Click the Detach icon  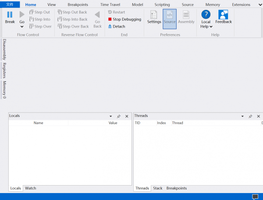110,26
